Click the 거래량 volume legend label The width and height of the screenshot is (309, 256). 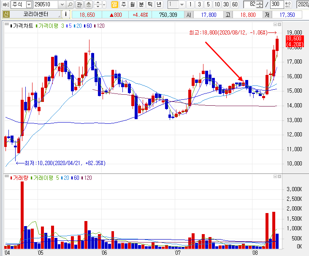(x=19, y=178)
